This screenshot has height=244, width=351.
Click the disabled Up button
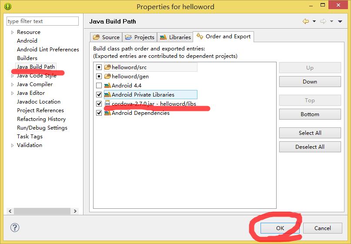tap(310, 67)
